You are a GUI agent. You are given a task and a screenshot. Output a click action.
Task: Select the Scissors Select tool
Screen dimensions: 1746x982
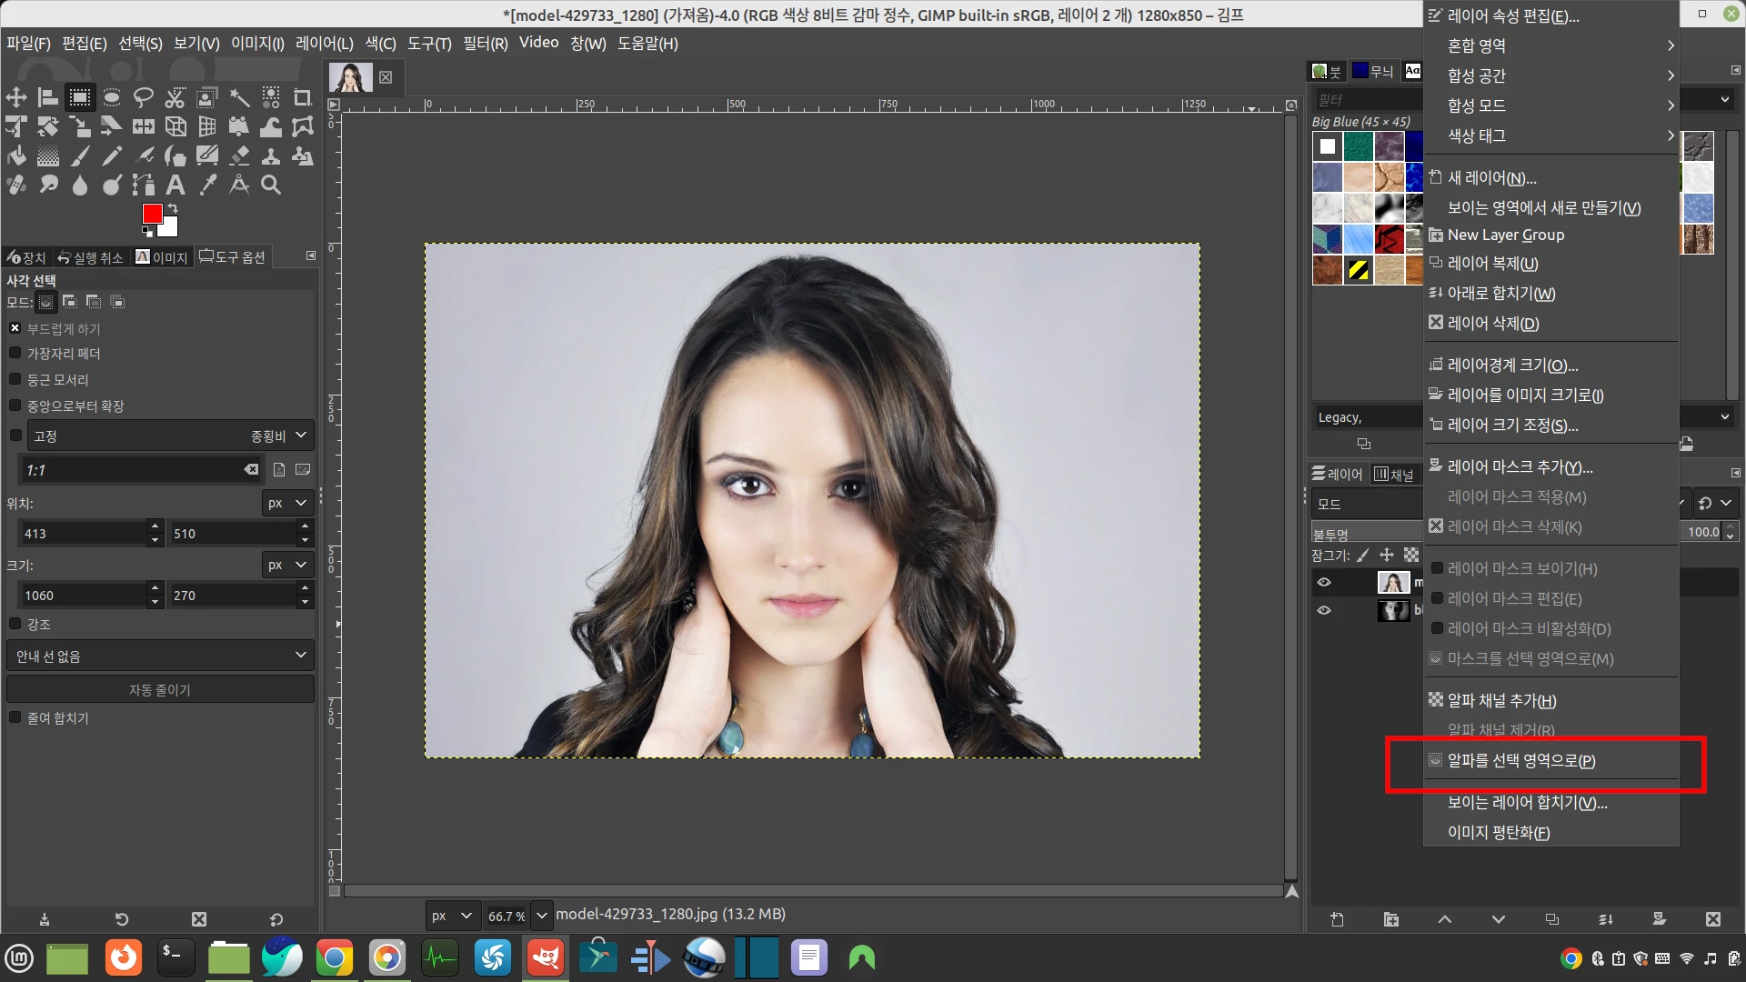176,97
